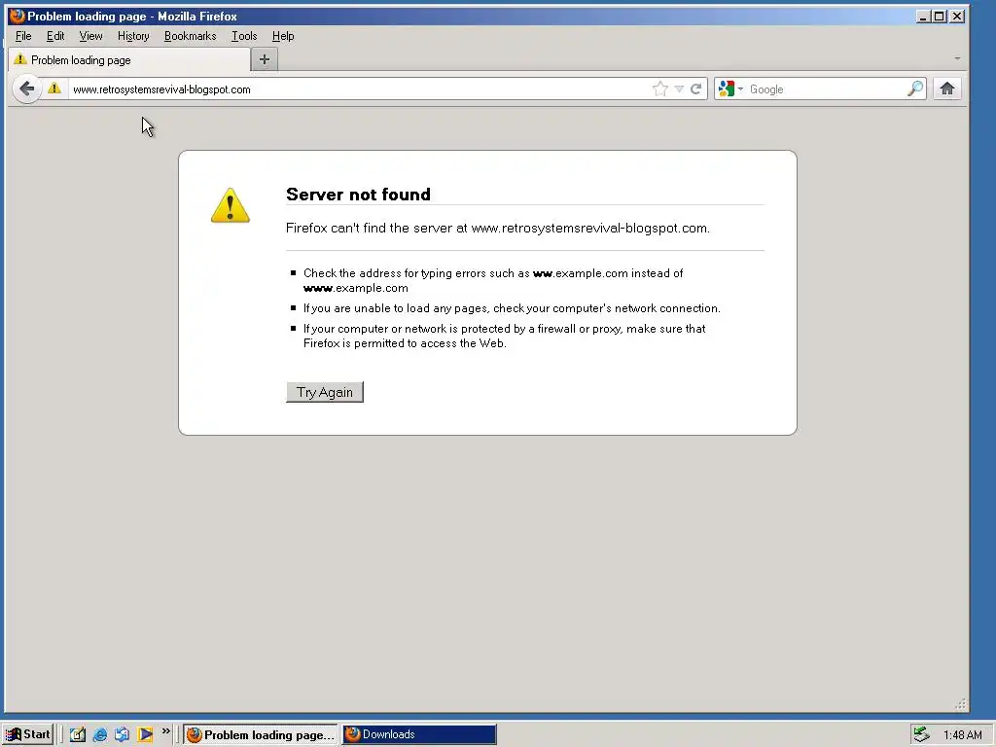Click the network tray icon

point(921,734)
